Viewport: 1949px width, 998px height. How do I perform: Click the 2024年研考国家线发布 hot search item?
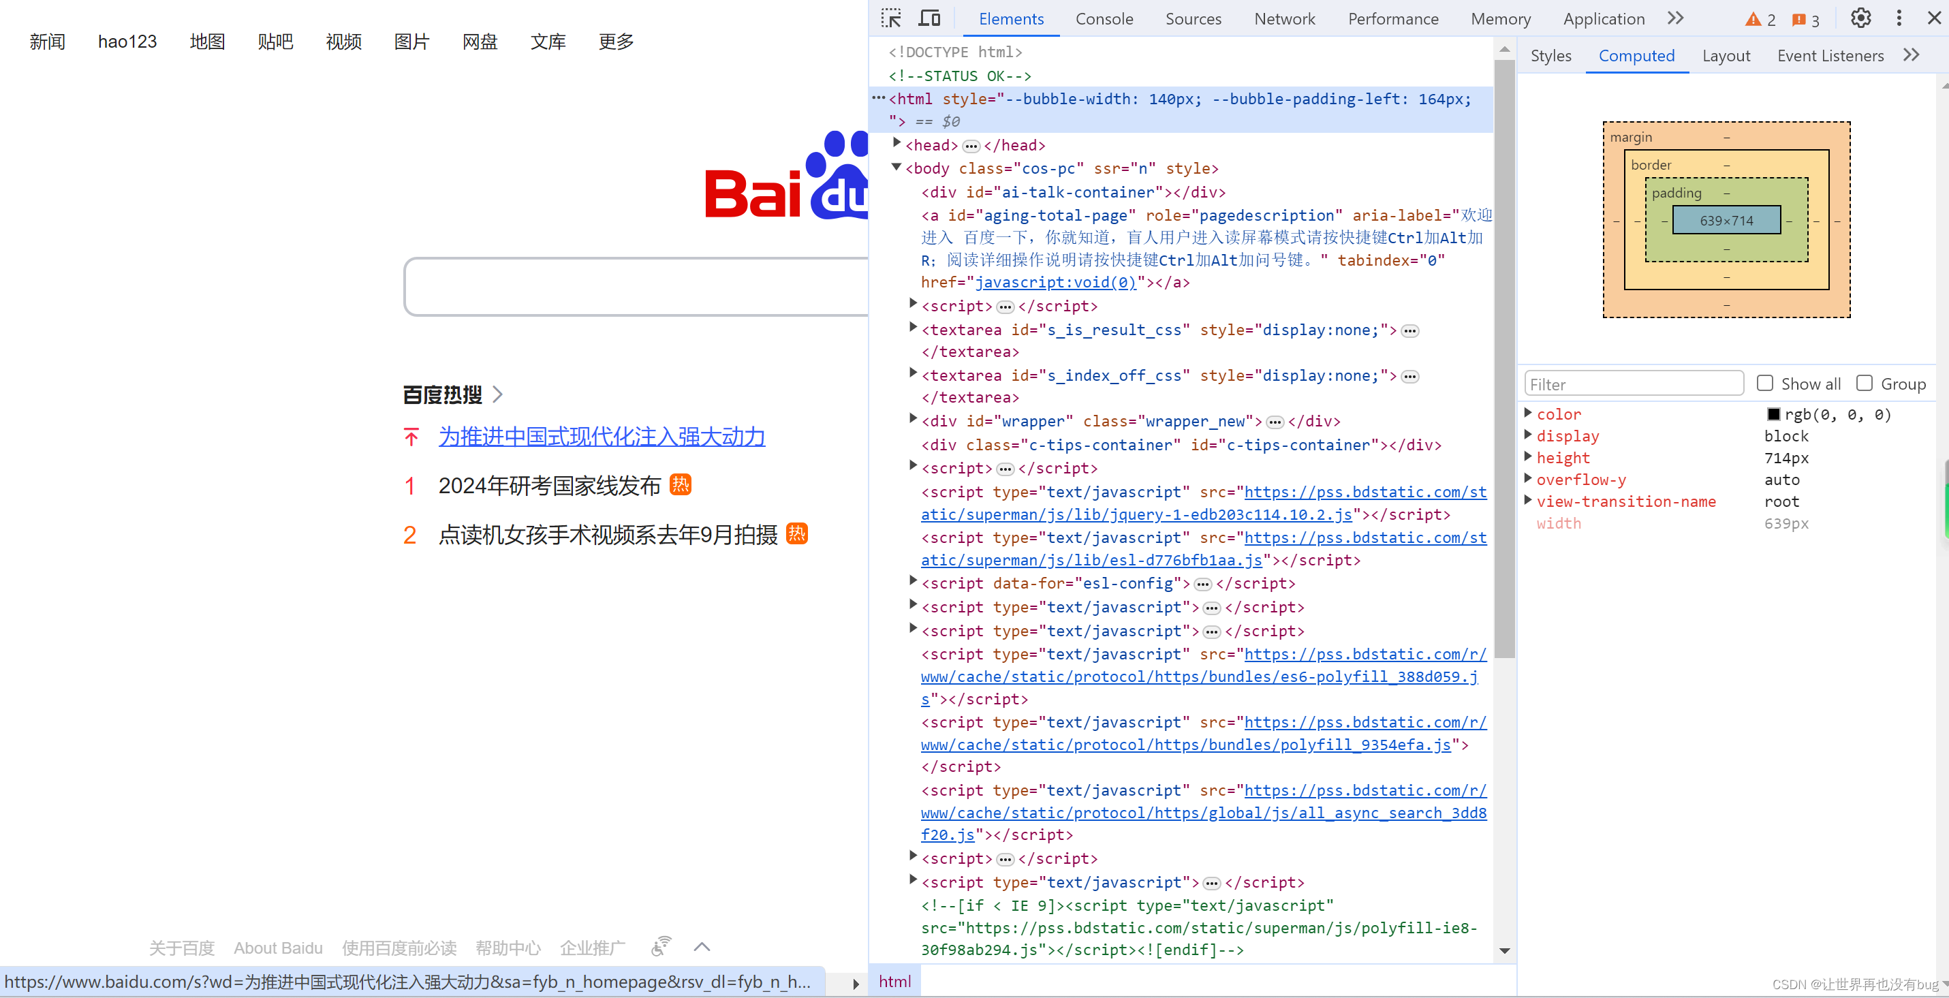(549, 486)
